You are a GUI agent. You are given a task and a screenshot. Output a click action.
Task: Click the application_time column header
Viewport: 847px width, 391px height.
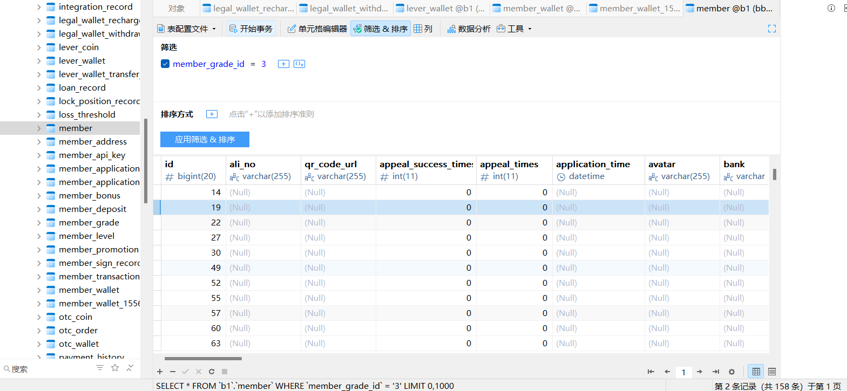599,170
